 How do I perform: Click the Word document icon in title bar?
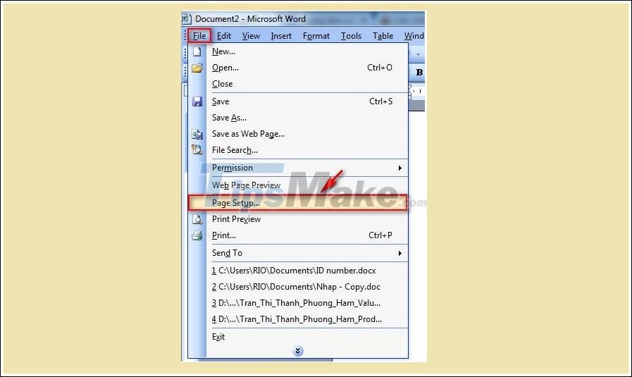[186, 18]
